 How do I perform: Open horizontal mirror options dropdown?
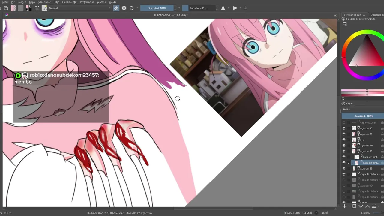[229, 8]
